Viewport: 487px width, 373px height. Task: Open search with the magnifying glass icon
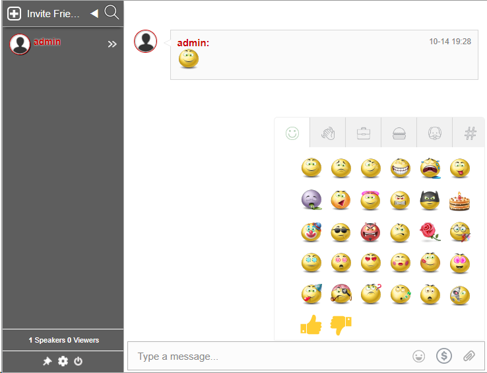click(x=112, y=13)
